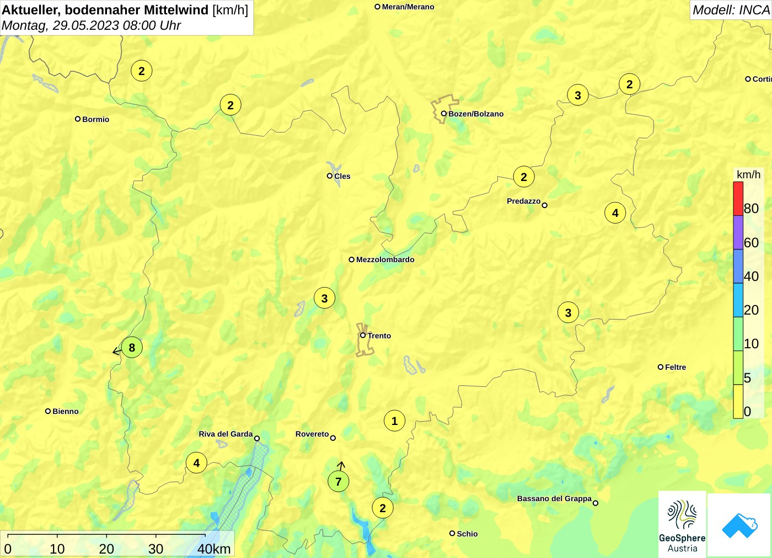Click the 'km/h' legend heading
The image size is (772, 558).
[748, 174]
